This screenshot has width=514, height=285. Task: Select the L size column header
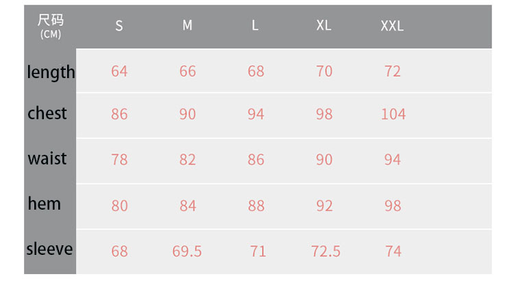tap(255, 25)
